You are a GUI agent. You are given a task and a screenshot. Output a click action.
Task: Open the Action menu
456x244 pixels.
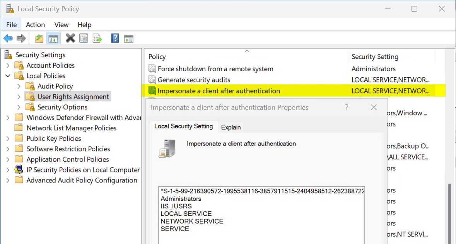point(35,25)
